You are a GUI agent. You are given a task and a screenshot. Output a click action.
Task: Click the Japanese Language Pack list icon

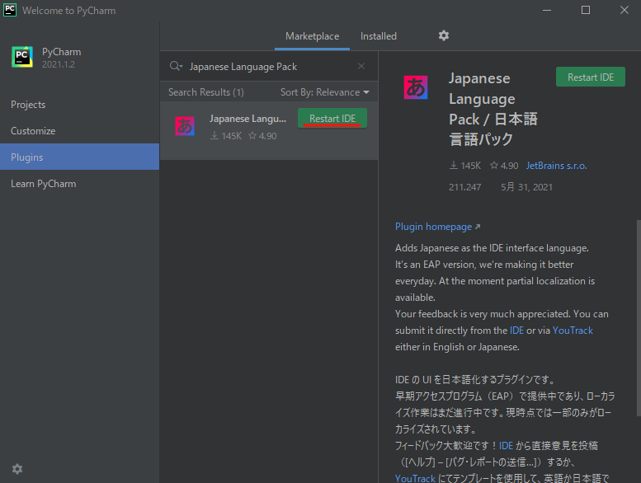point(185,126)
